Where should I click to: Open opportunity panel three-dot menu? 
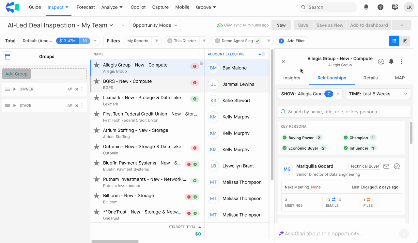coord(402,61)
